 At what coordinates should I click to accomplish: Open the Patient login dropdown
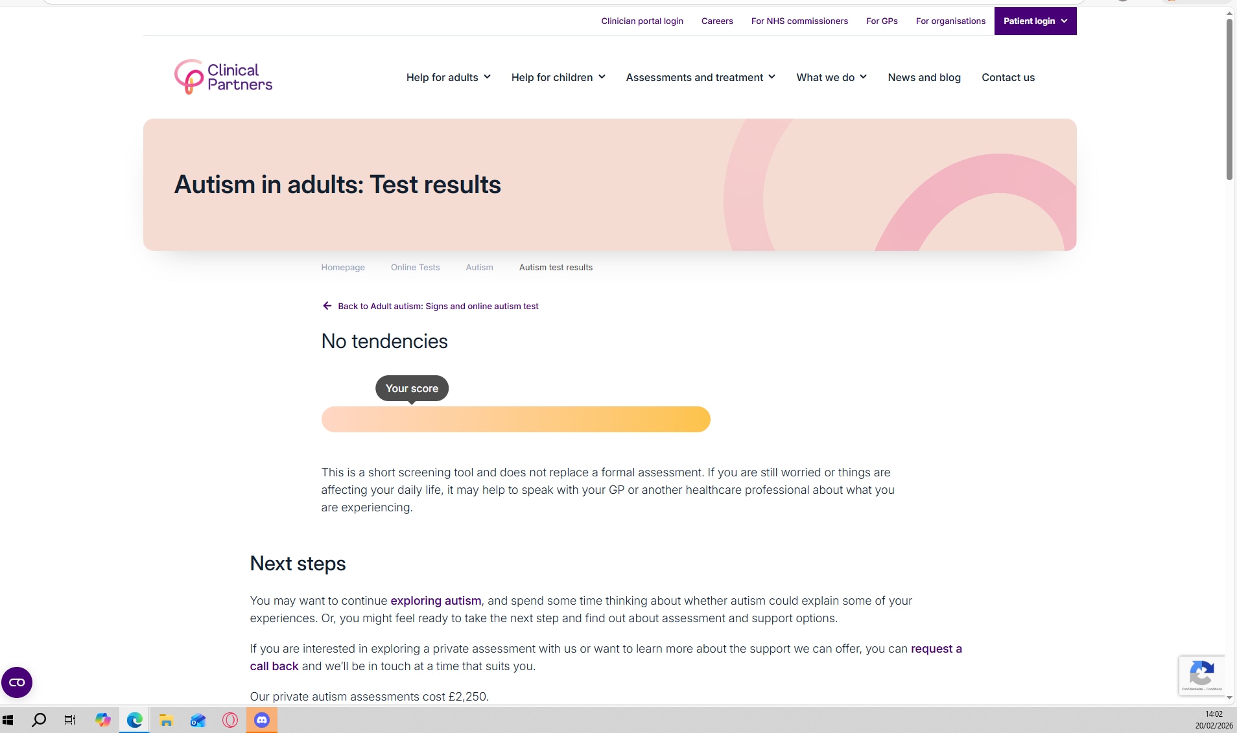1035,21
